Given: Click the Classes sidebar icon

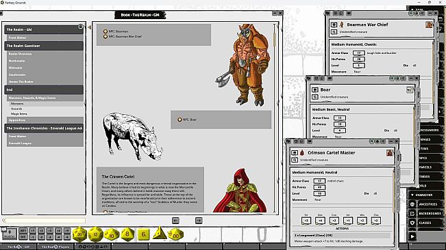Looking at the screenshot, I should [x=412, y=223].
